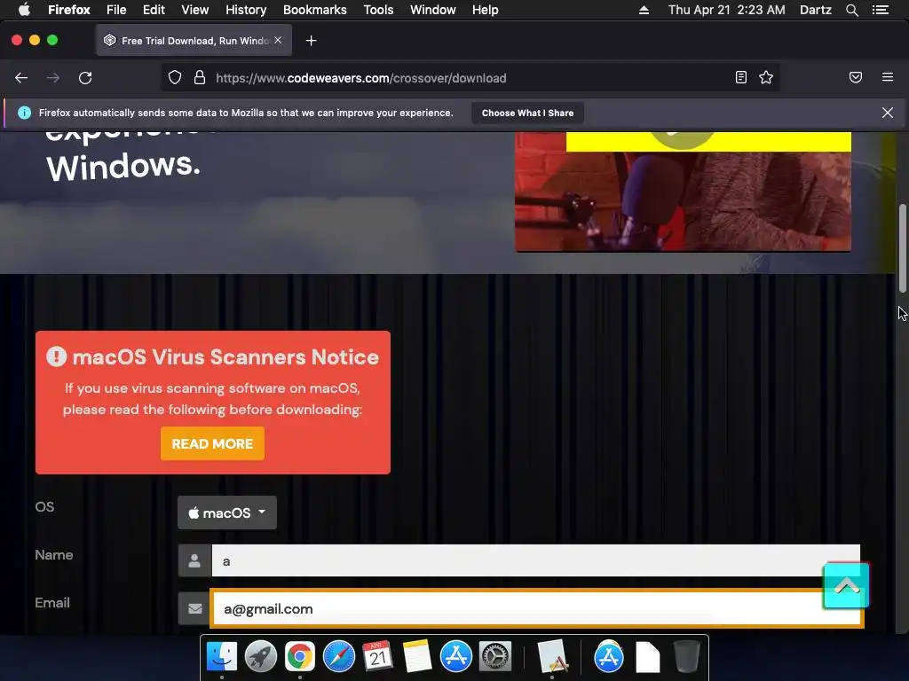Click the person icon beside Name field
The height and width of the screenshot is (681, 909).
(x=194, y=560)
